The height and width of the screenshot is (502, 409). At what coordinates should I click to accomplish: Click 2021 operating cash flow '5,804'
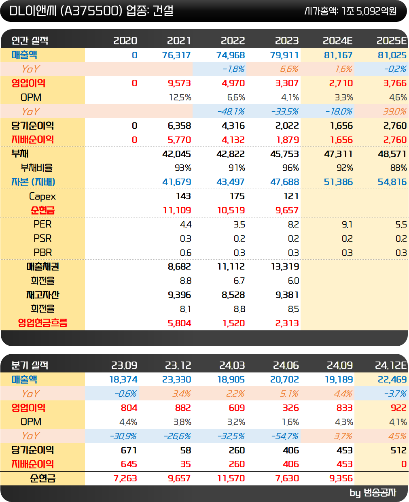[x=179, y=323]
